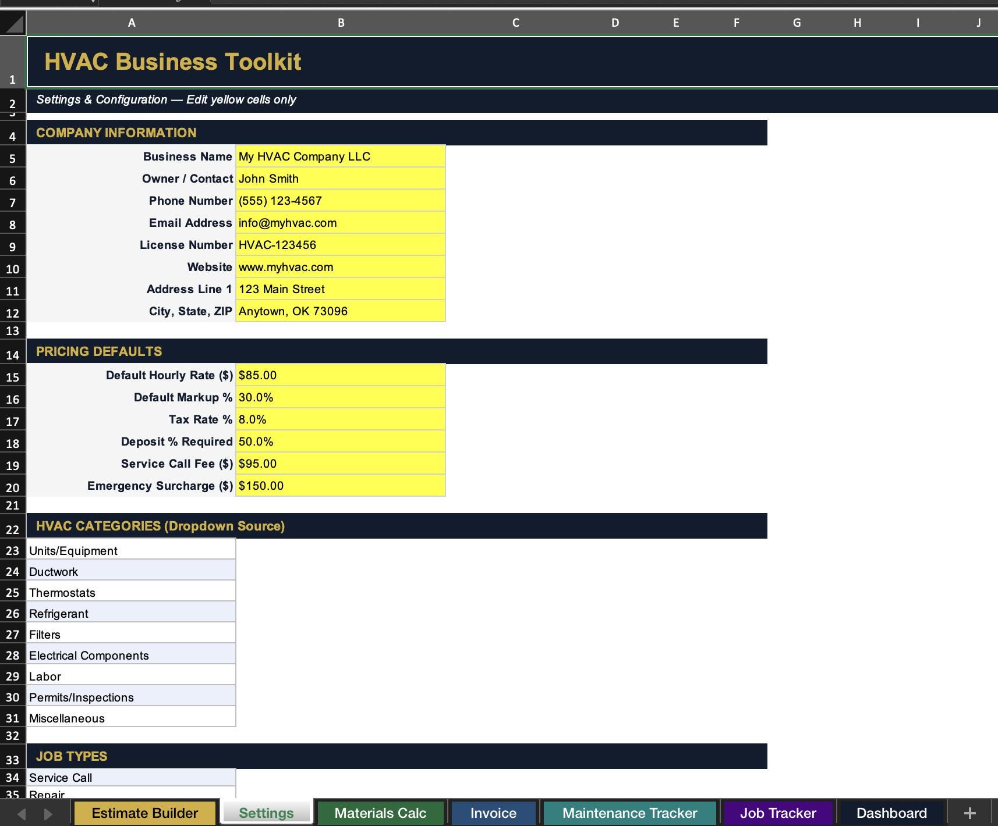Edit the Deposit Required cell '50.0%'
Image resolution: width=998 pixels, height=826 pixels.
tap(341, 442)
